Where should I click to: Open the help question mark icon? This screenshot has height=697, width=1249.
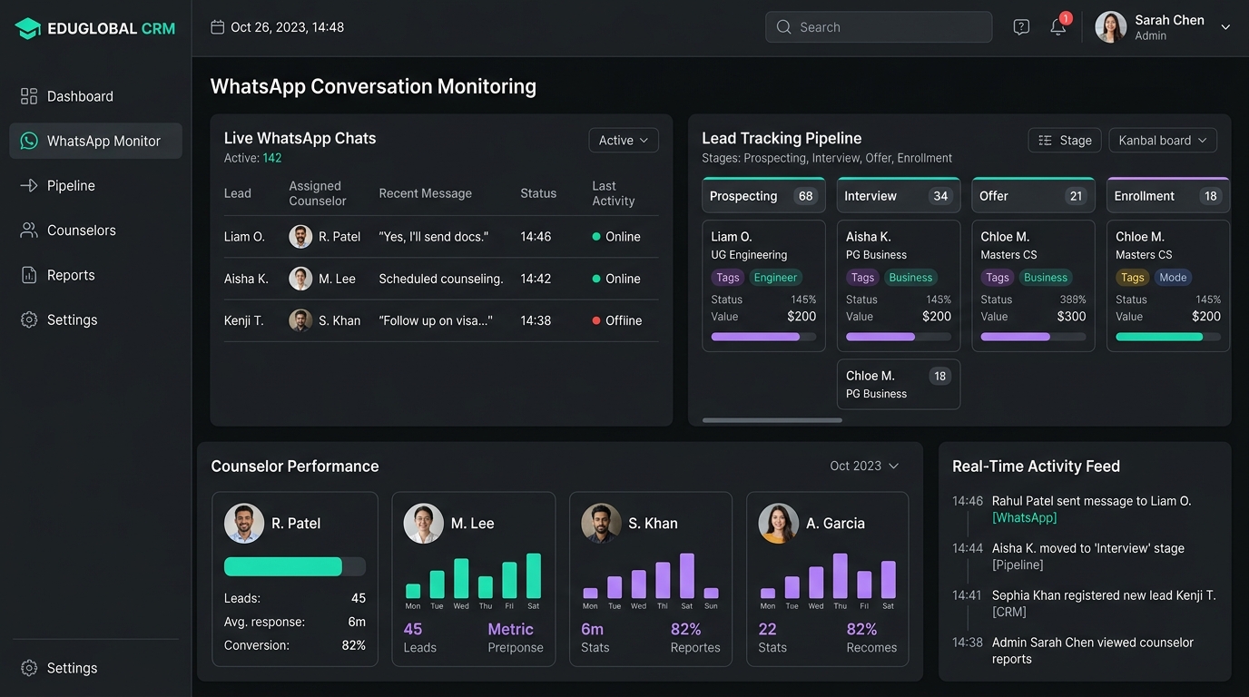click(1021, 27)
